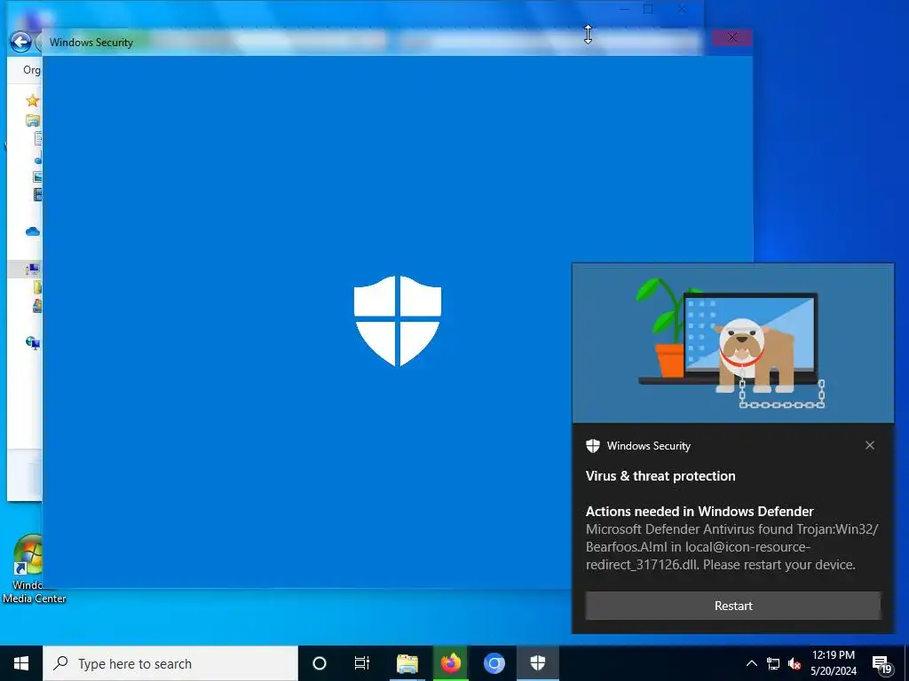
Task: Select the Libraries icon in the Explorer sidebar
Action: [33, 121]
